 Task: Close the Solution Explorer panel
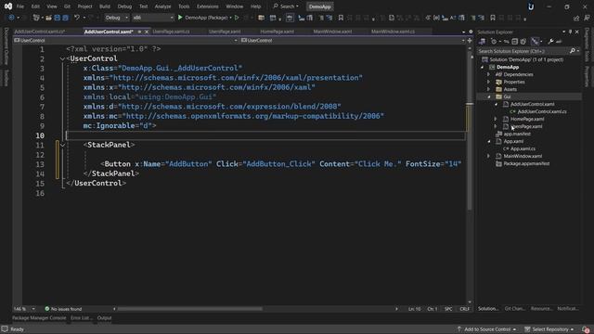(x=577, y=32)
